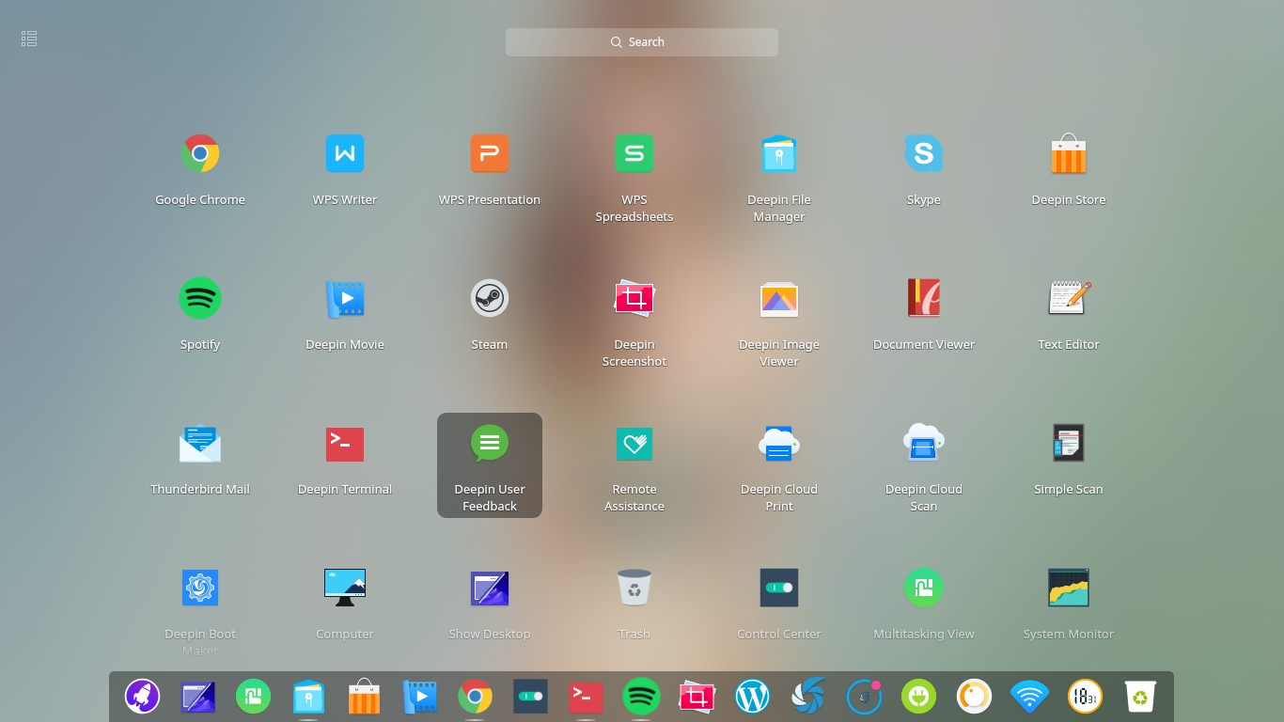Screen dimensions: 1284x722
Task: Switch launcher to category view mode
Action: pyautogui.click(x=29, y=39)
